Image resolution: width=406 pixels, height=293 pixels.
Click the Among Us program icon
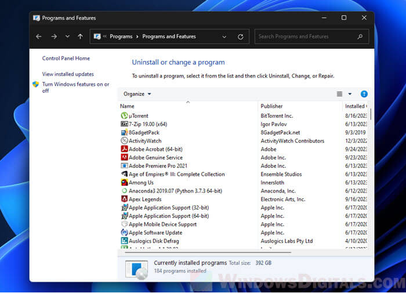tap(124, 182)
